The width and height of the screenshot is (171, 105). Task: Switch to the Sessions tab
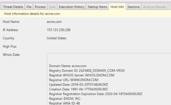click(134, 7)
